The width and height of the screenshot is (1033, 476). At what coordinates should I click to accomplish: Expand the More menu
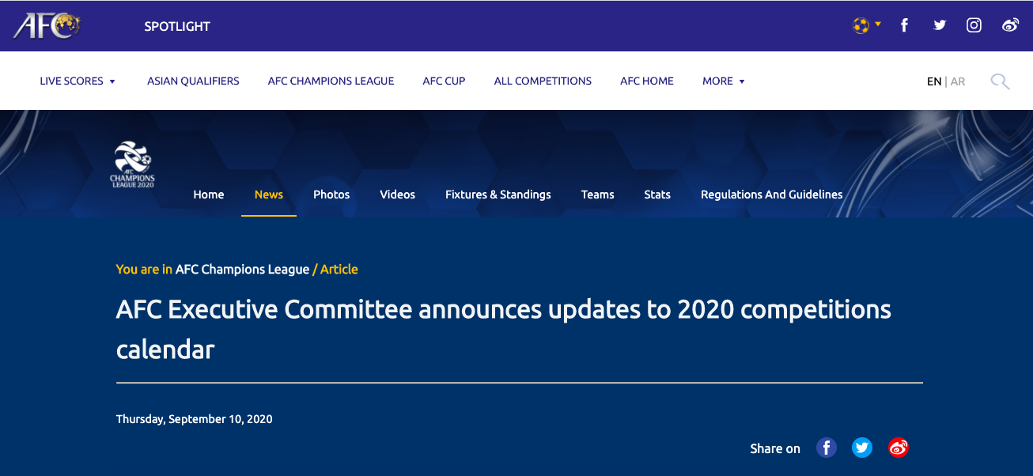click(x=724, y=81)
